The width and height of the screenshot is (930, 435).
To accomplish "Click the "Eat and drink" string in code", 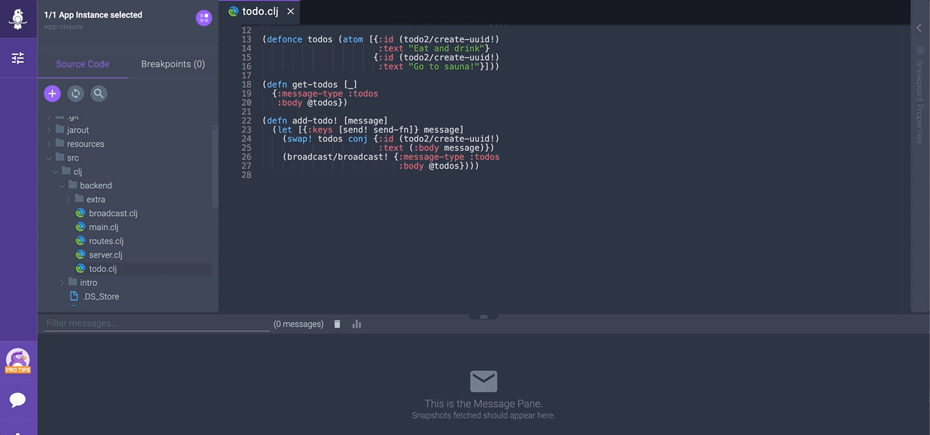I will point(447,48).
